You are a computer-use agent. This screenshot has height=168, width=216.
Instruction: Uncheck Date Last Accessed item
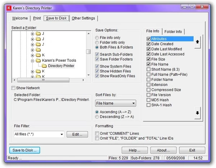click(148, 54)
